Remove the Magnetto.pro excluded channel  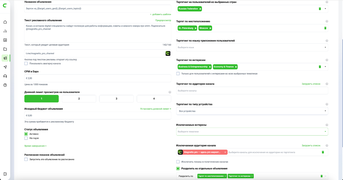coord(225,152)
